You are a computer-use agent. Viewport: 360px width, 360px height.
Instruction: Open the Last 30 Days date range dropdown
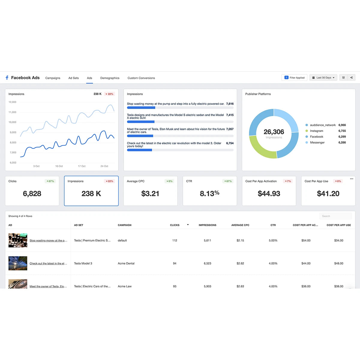[323, 78]
